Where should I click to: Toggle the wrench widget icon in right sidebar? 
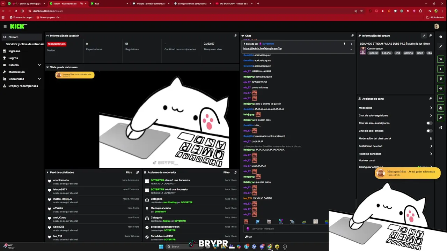coord(441,118)
